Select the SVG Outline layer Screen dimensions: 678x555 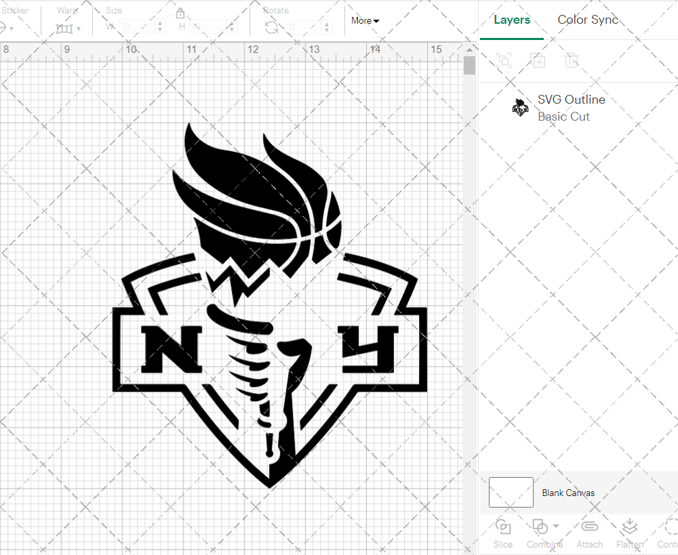point(572,99)
